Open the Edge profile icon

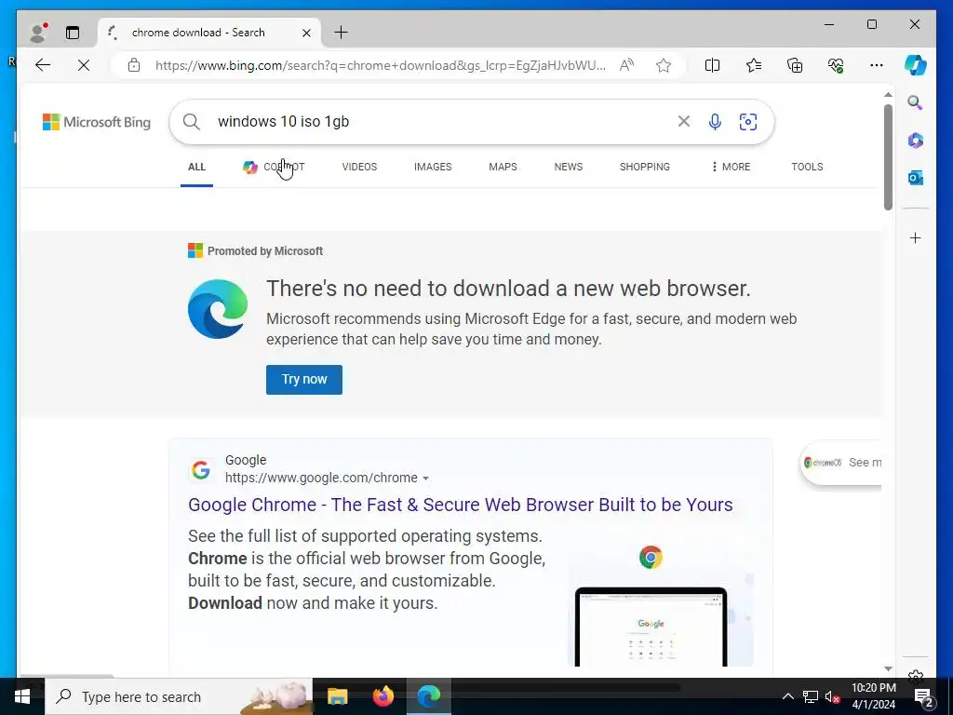(x=38, y=33)
